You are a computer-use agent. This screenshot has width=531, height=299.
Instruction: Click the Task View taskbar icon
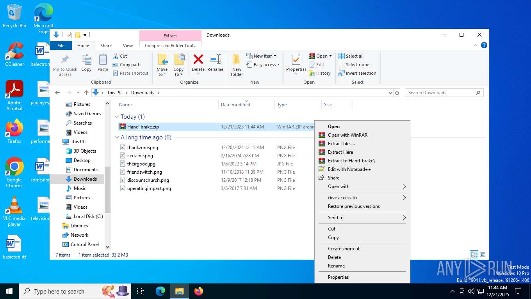(141, 291)
